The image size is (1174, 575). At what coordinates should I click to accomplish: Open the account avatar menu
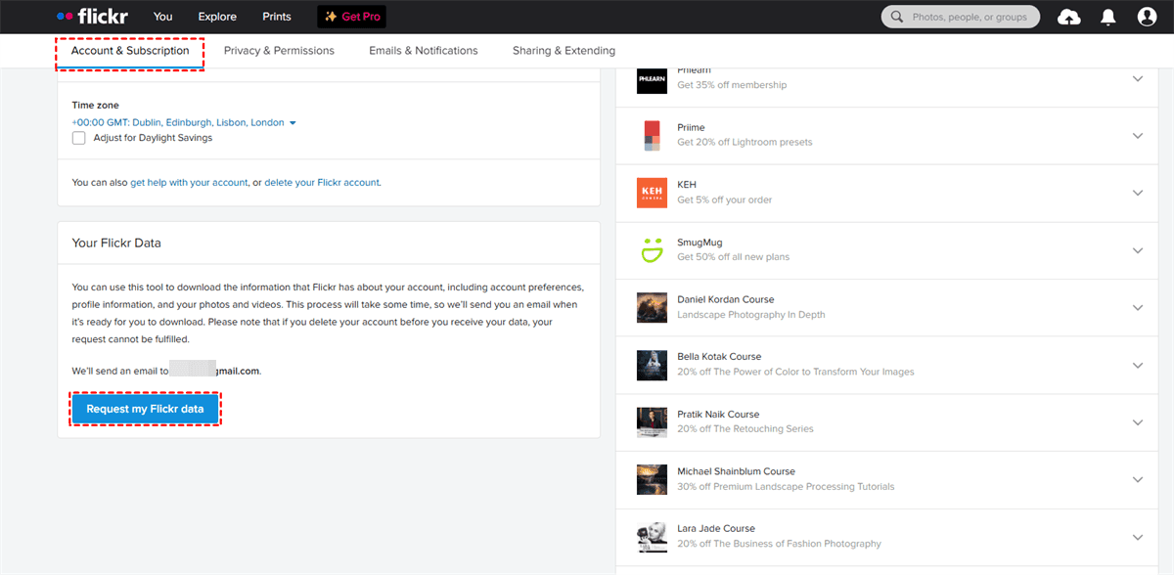[1147, 18]
